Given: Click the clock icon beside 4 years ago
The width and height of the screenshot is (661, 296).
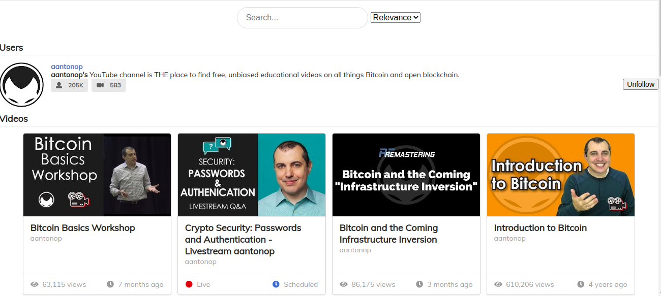Looking at the screenshot, I should pos(581,284).
